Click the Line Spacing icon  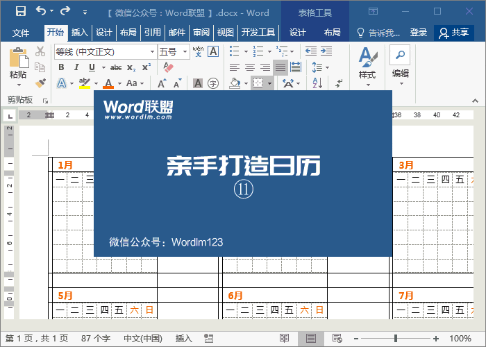[317, 67]
